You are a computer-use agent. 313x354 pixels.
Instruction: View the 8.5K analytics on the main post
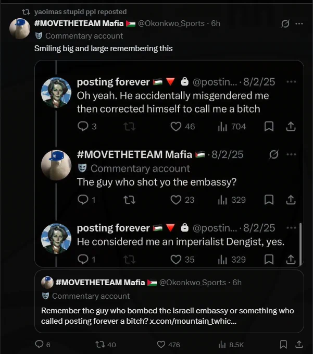(x=231, y=345)
